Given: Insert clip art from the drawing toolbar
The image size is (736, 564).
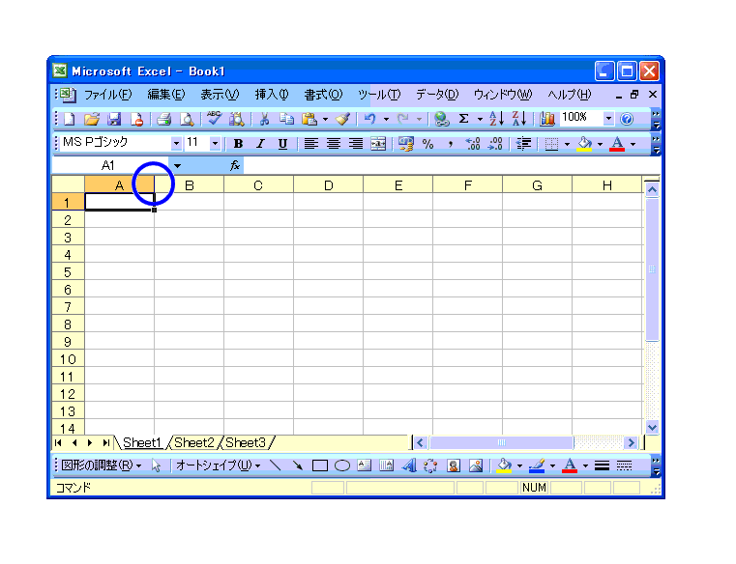Looking at the screenshot, I should click(x=453, y=465).
